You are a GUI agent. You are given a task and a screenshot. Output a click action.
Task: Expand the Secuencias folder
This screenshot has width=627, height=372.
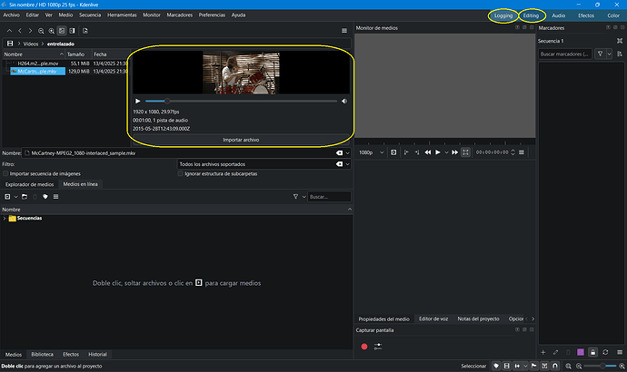(5, 219)
